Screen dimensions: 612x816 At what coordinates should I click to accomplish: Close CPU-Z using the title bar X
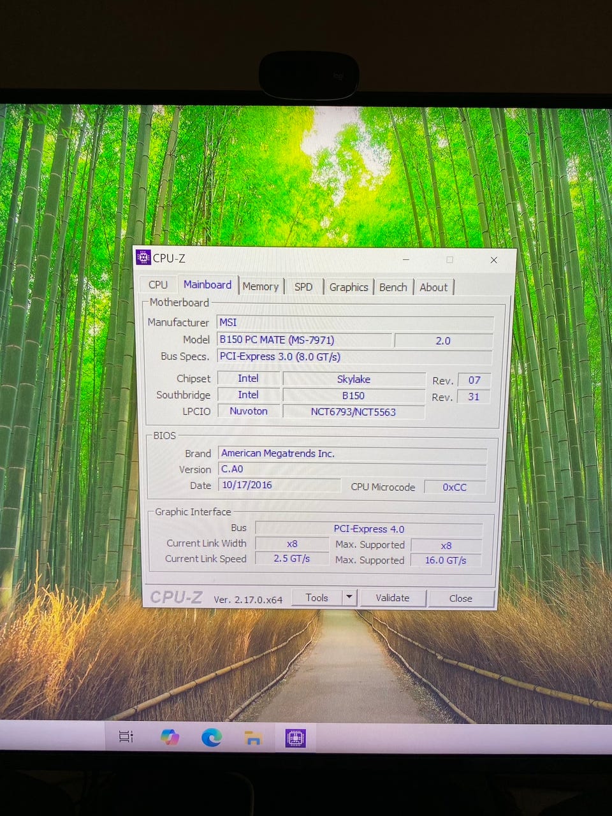click(493, 260)
